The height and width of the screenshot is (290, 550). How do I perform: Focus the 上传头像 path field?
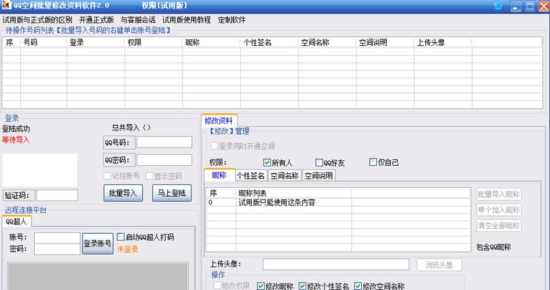[x=336, y=264]
